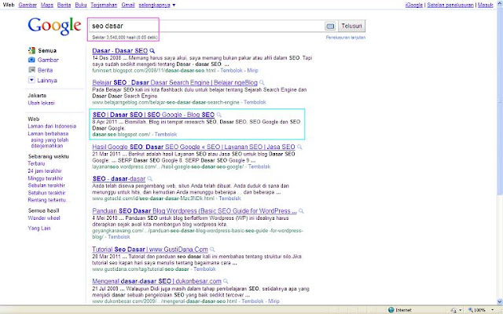This screenshot has height=314, width=503.
Task: Click scrollbar down arrow at bottom right
Action: (x=500, y=301)
